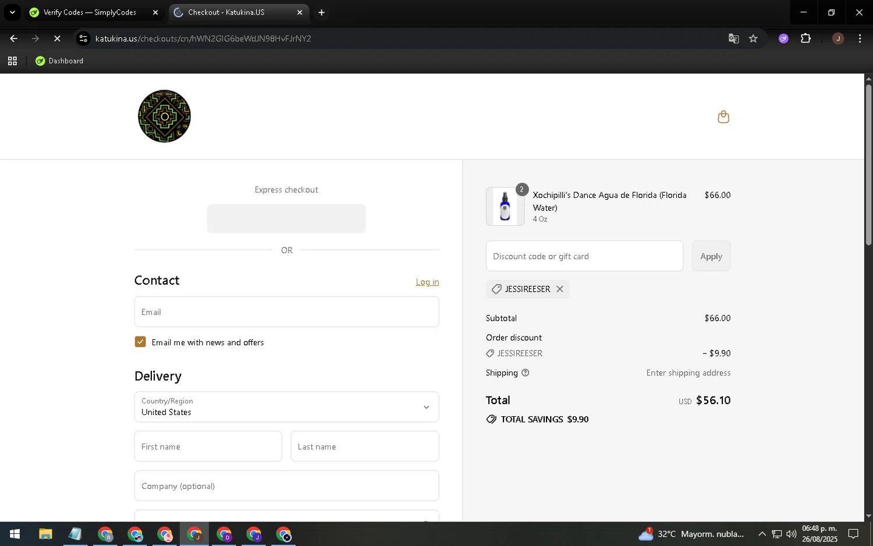Viewport: 873px width, 546px height.
Task: Click the TOTAL SAVINGS $9.90 text
Action: pos(544,420)
